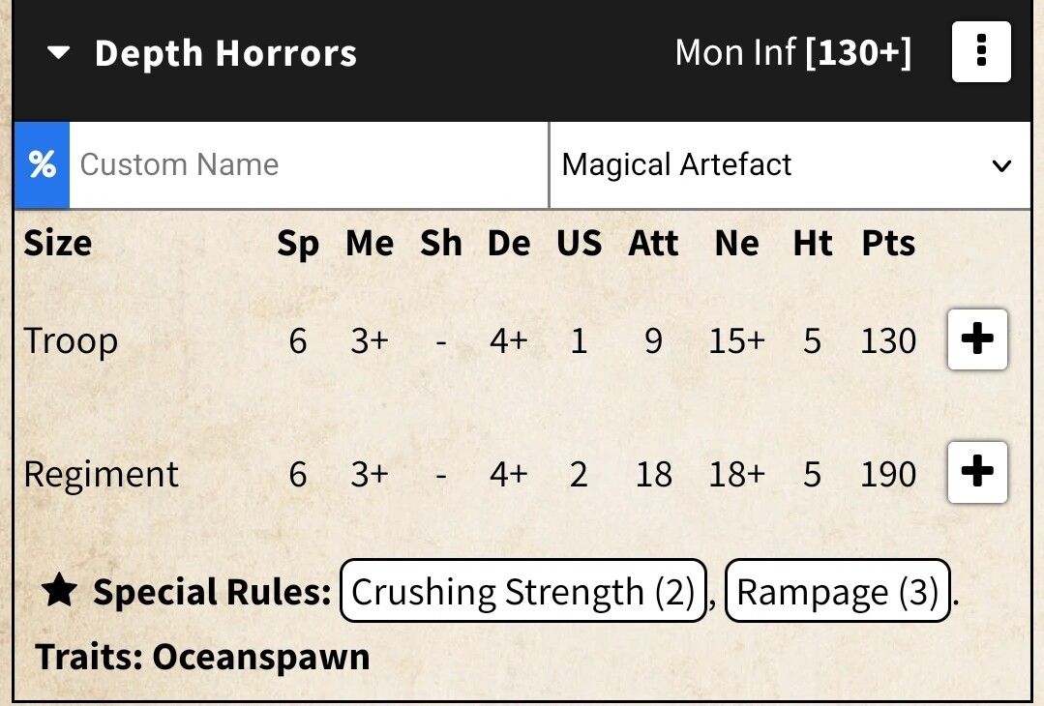The width and height of the screenshot is (1044, 706).
Task: Collapse the Depth Horrors section triangle
Action: point(58,53)
